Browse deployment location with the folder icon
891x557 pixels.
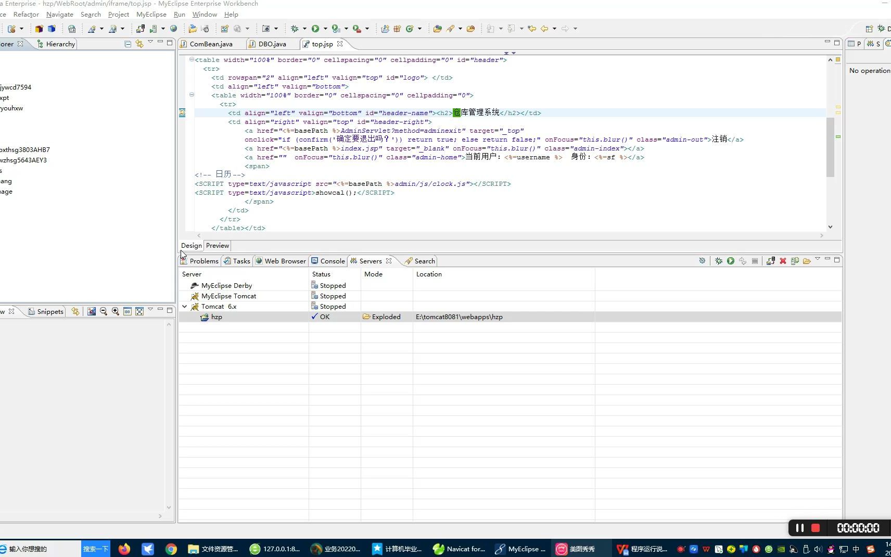[807, 261]
